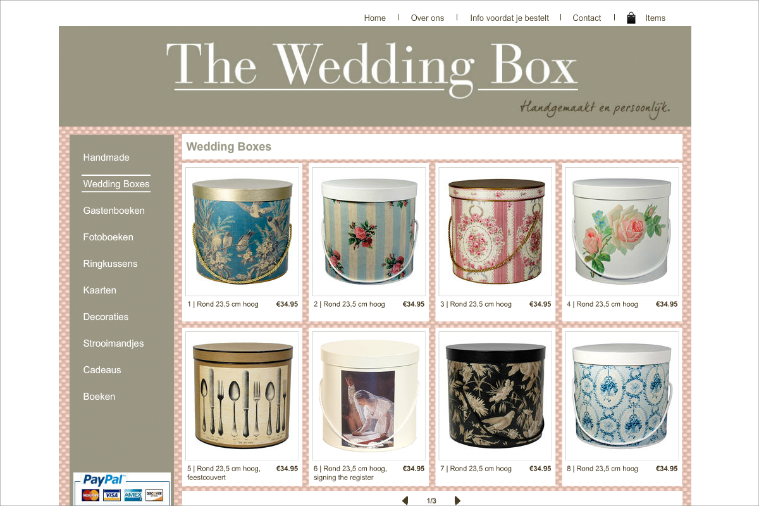This screenshot has width=759, height=506.
Task: Open Handmade sidebar item
Action: point(106,157)
